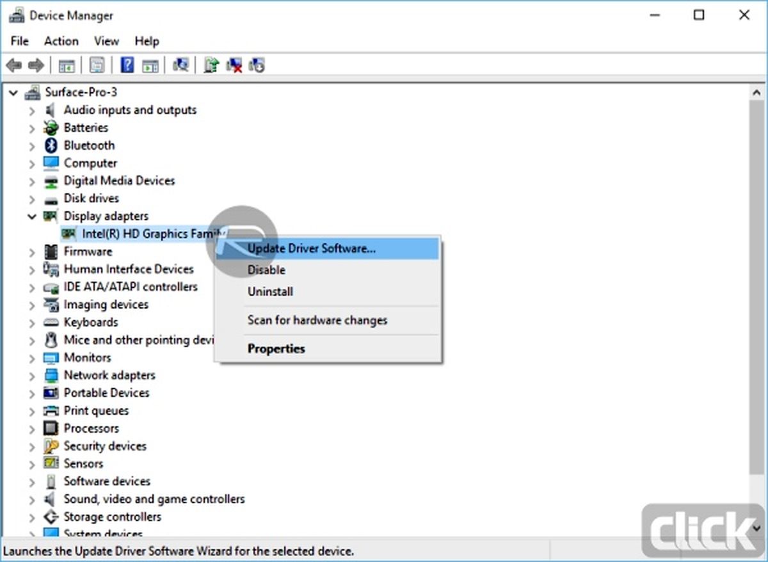Click the Back arrow toolbar icon

pos(14,65)
